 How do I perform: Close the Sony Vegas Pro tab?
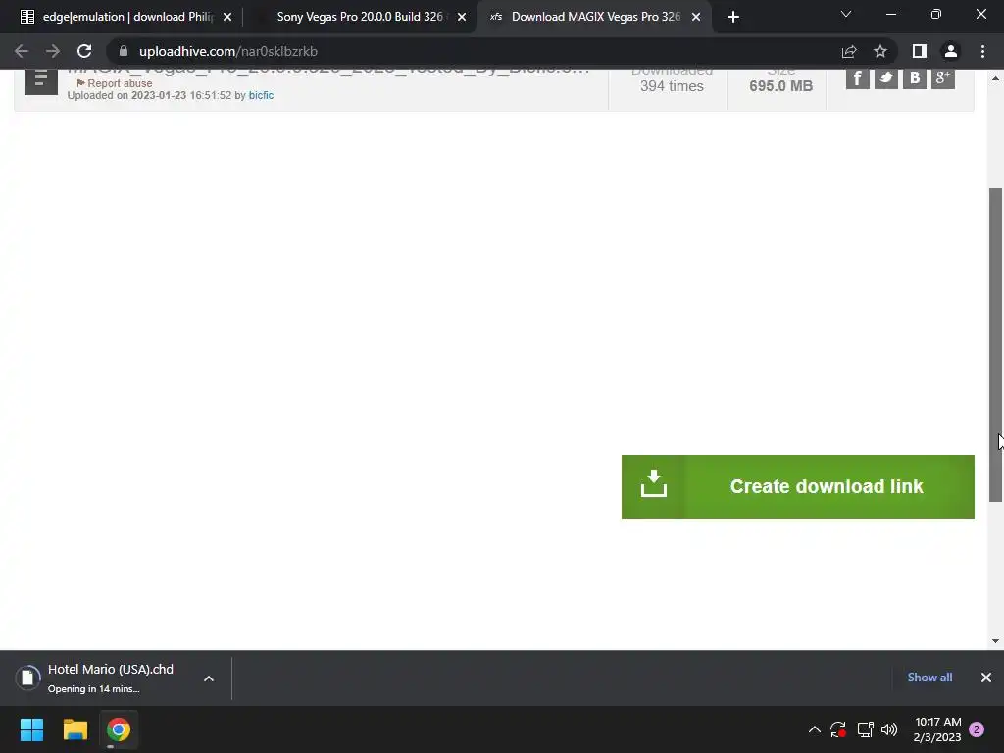(x=462, y=17)
